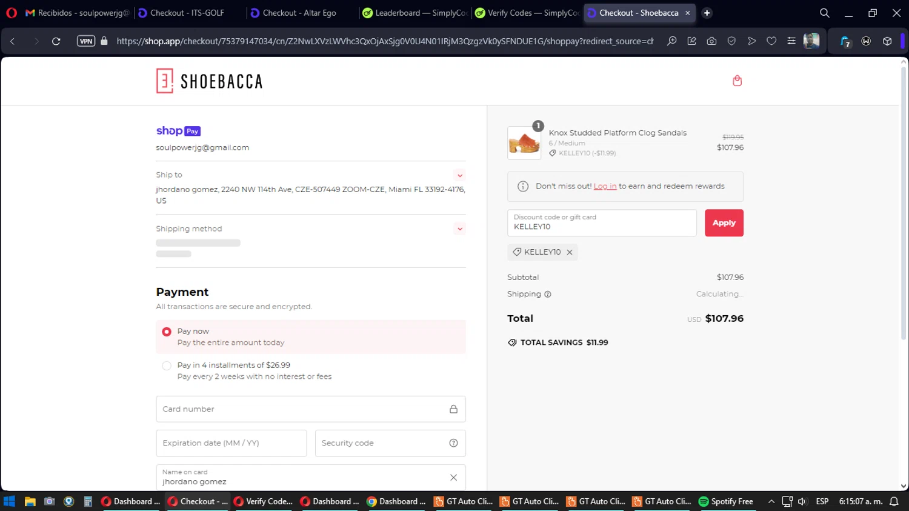Close the Checkout - Shoebacca tab
Image resolution: width=909 pixels, height=511 pixels.
coord(687,13)
